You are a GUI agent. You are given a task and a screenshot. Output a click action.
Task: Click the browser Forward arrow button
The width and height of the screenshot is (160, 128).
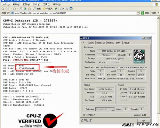[14, 9]
